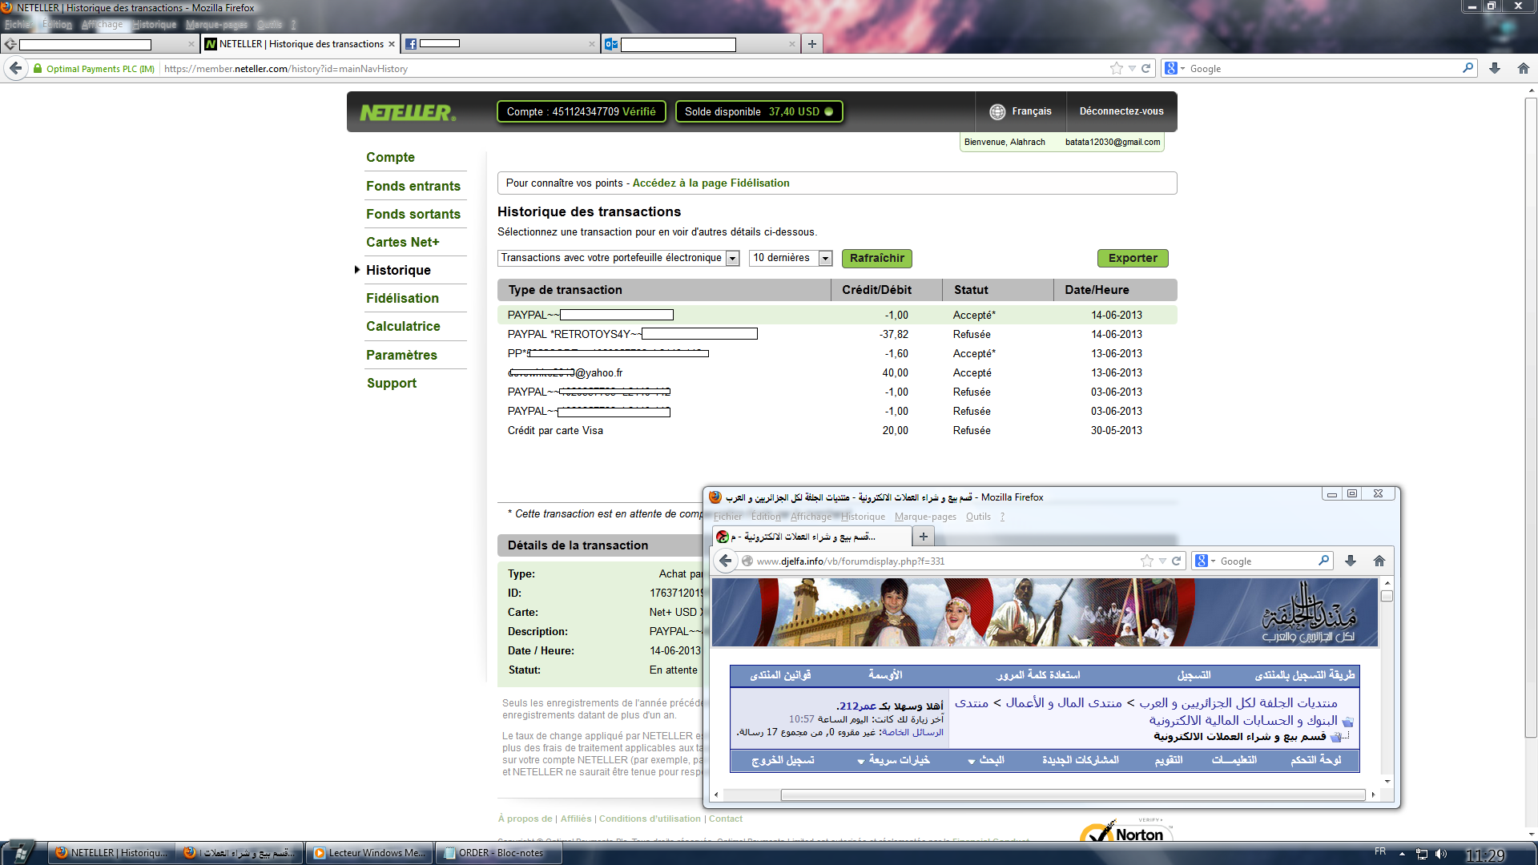Image resolution: width=1538 pixels, height=865 pixels.
Task: Click the Norton verify seal
Action: (x=1127, y=830)
